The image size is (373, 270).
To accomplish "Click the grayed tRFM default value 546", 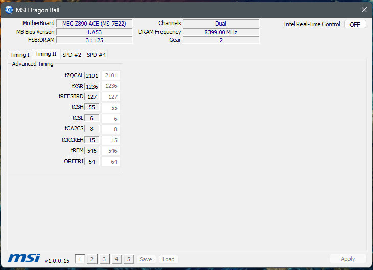I will [111, 151].
